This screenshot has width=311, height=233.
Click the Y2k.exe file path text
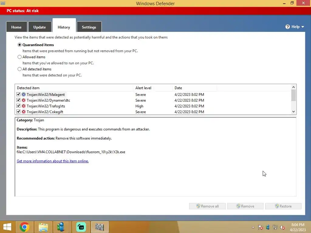pyautogui.click(x=71, y=152)
